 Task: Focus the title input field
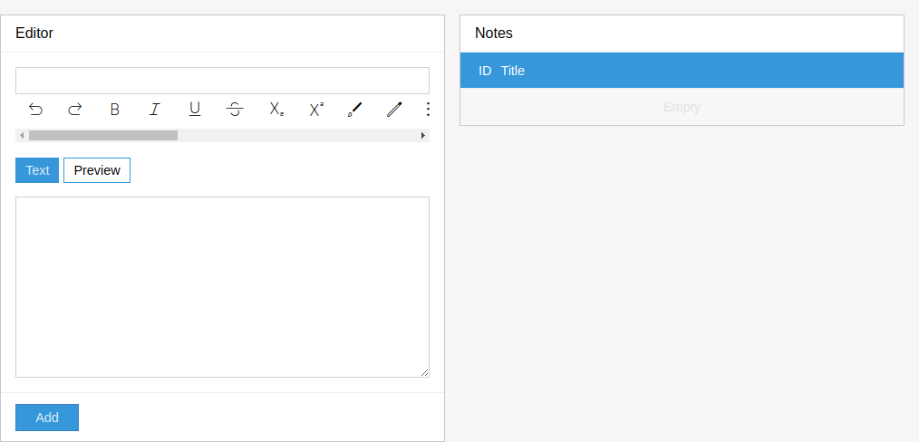[222, 81]
